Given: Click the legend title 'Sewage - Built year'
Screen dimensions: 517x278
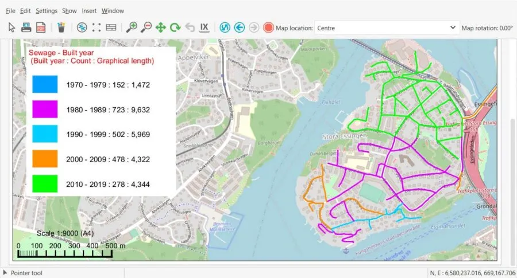Looking at the screenshot, I should point(61,53).
